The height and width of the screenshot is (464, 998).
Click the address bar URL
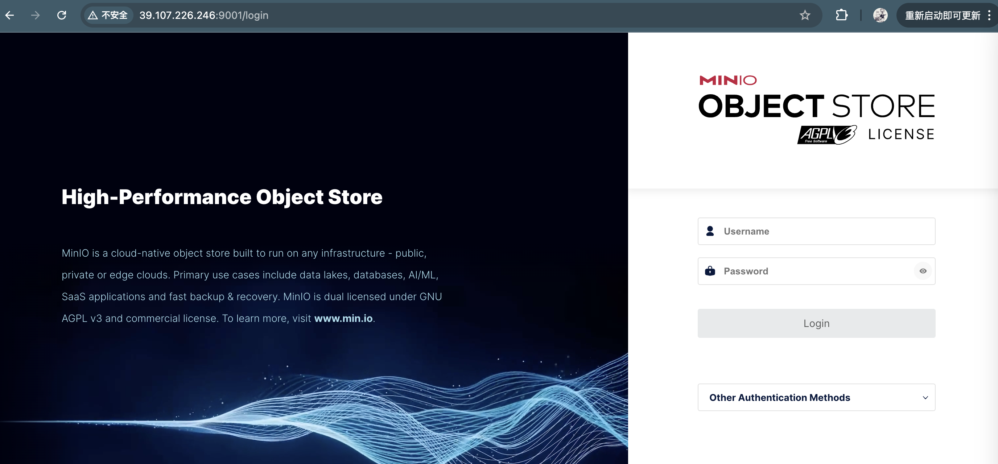click(204, 15)
